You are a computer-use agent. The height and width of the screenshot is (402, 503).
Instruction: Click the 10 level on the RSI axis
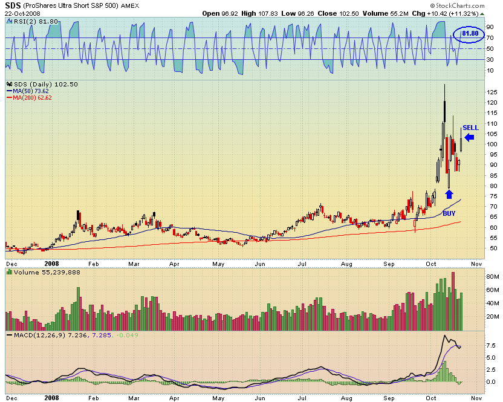(x=490, y=71)
